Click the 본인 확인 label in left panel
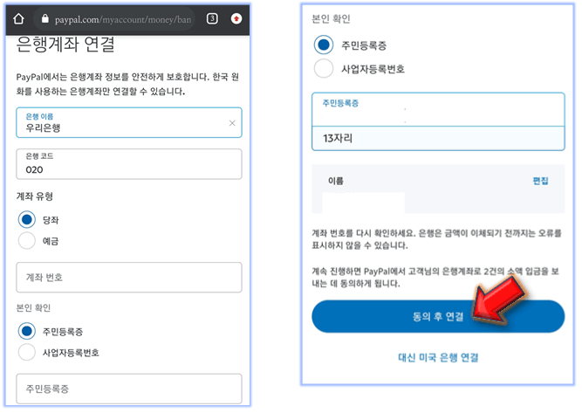Viewport: 582px width, 413px height. pos(33,308)
